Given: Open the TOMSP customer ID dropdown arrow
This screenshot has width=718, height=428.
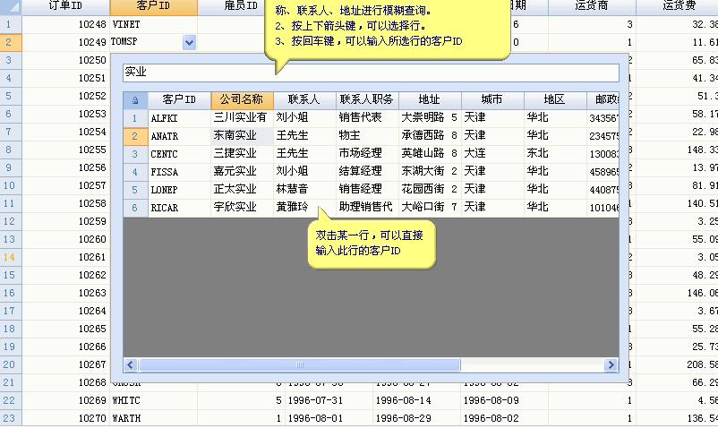Looking at the screenshot, I should click(x=189, y=42).
